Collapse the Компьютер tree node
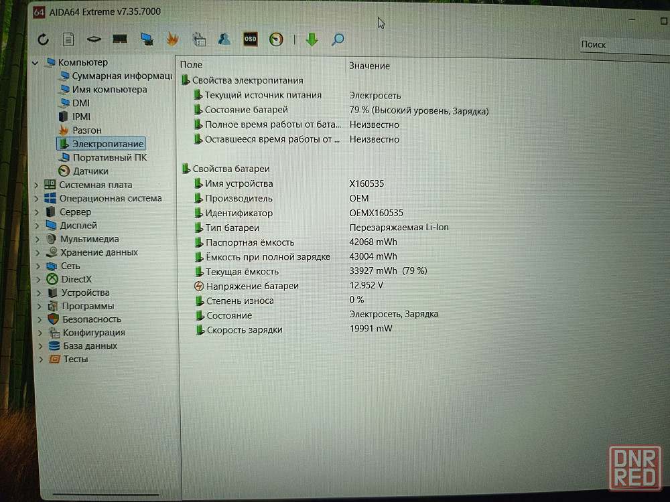Viewport: 670px width, 502px height. 36,62
